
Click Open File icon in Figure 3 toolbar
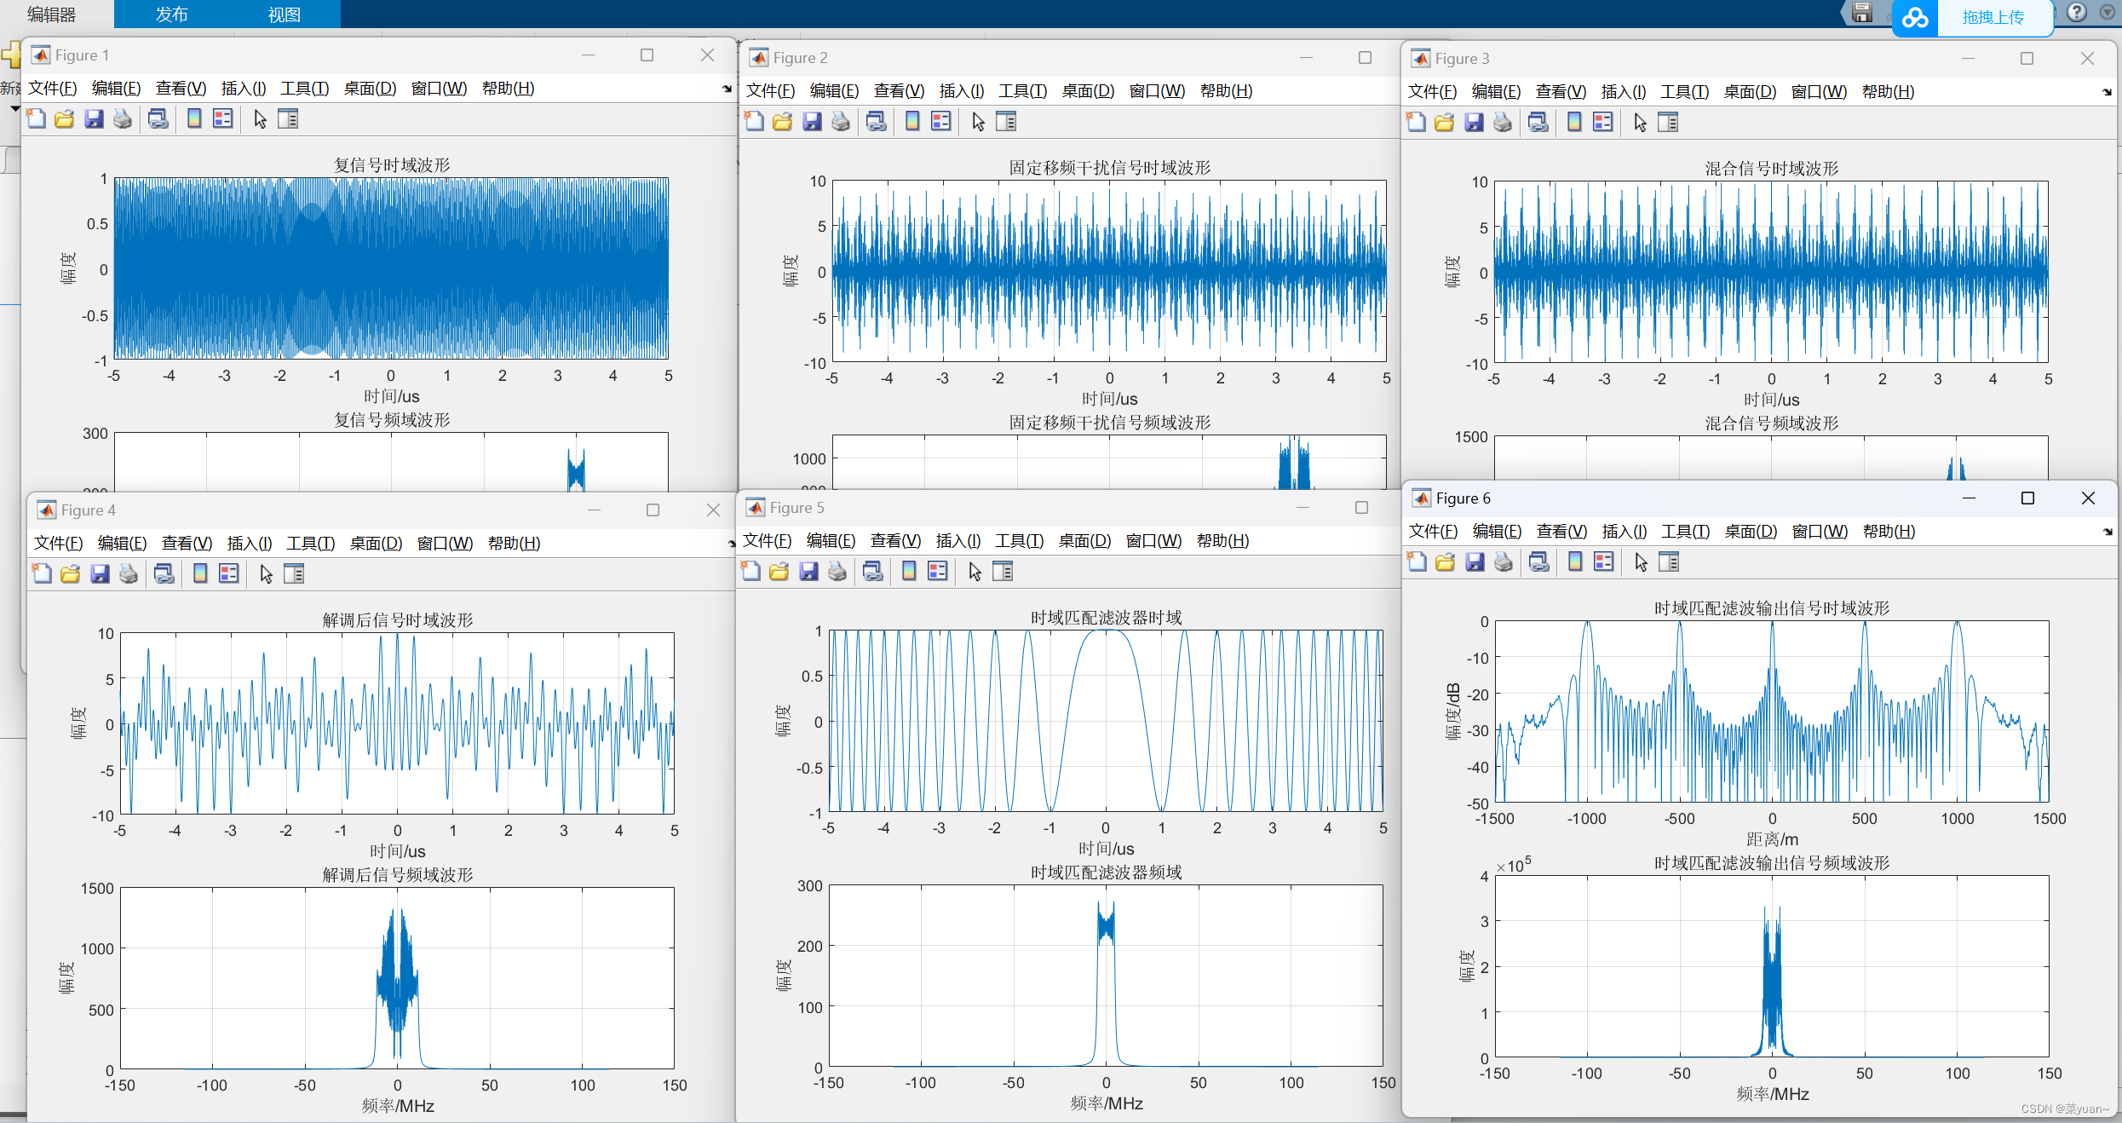click(x=1445, y=123)
